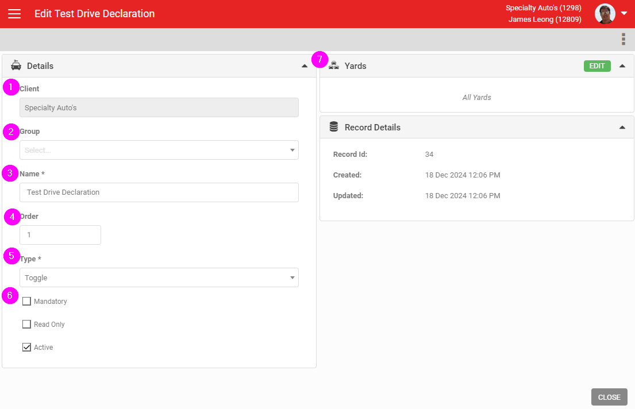635x409 pixels.
Task: Click the Record Id value 34
Action: coord(429,155)
